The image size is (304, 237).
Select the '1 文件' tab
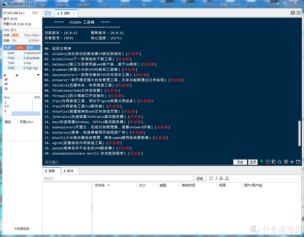[50, 170]
